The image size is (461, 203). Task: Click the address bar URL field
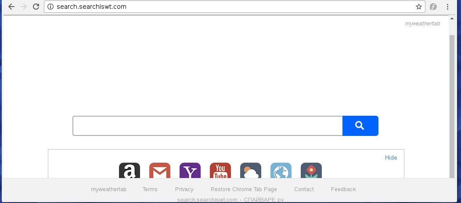[x=234, y=7]
